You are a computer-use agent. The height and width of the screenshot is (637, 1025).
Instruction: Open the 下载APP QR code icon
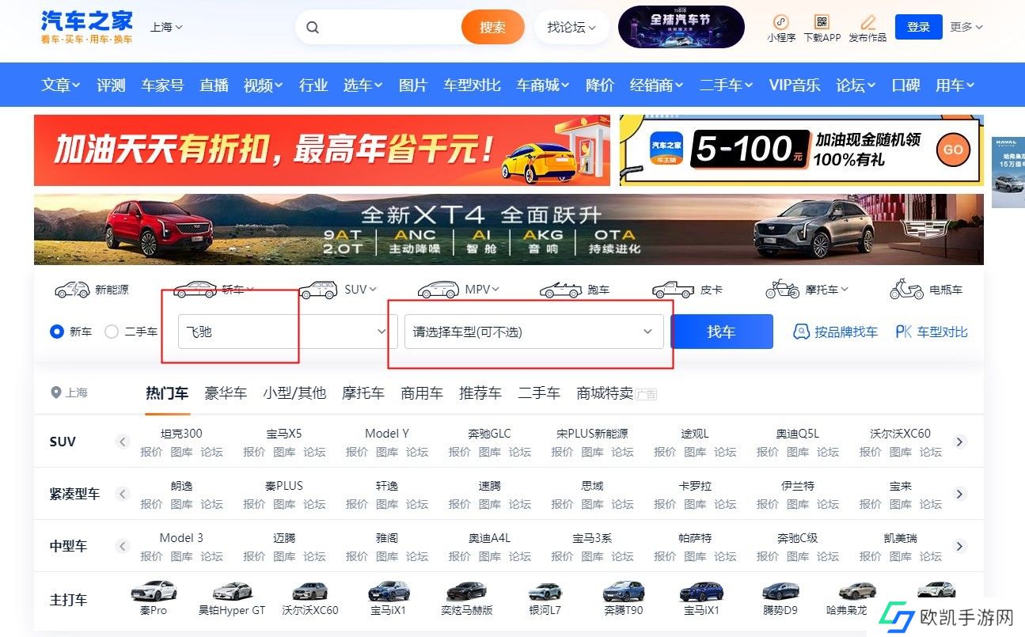[822, 22]
